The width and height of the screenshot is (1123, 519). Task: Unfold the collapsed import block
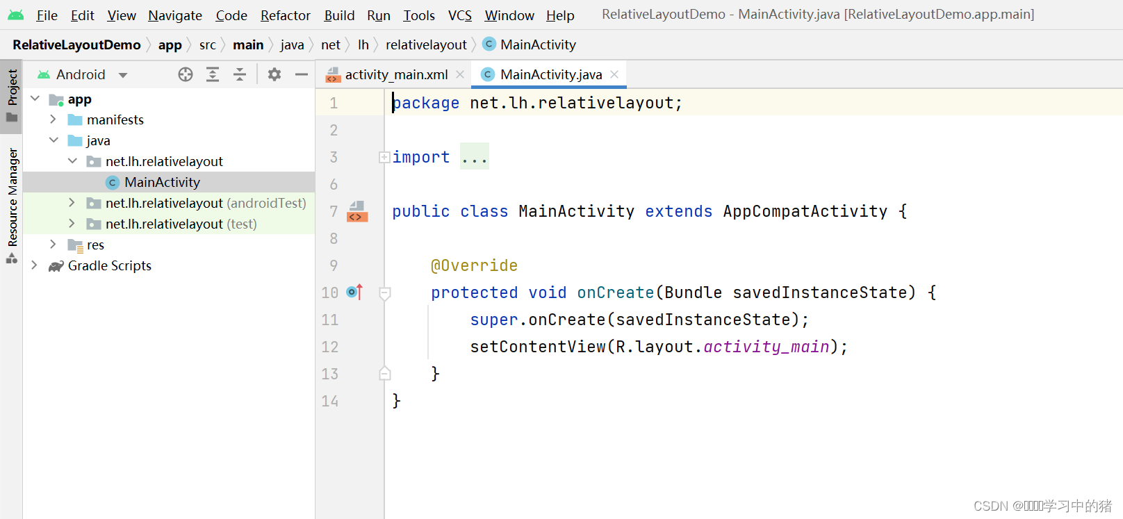384,158
